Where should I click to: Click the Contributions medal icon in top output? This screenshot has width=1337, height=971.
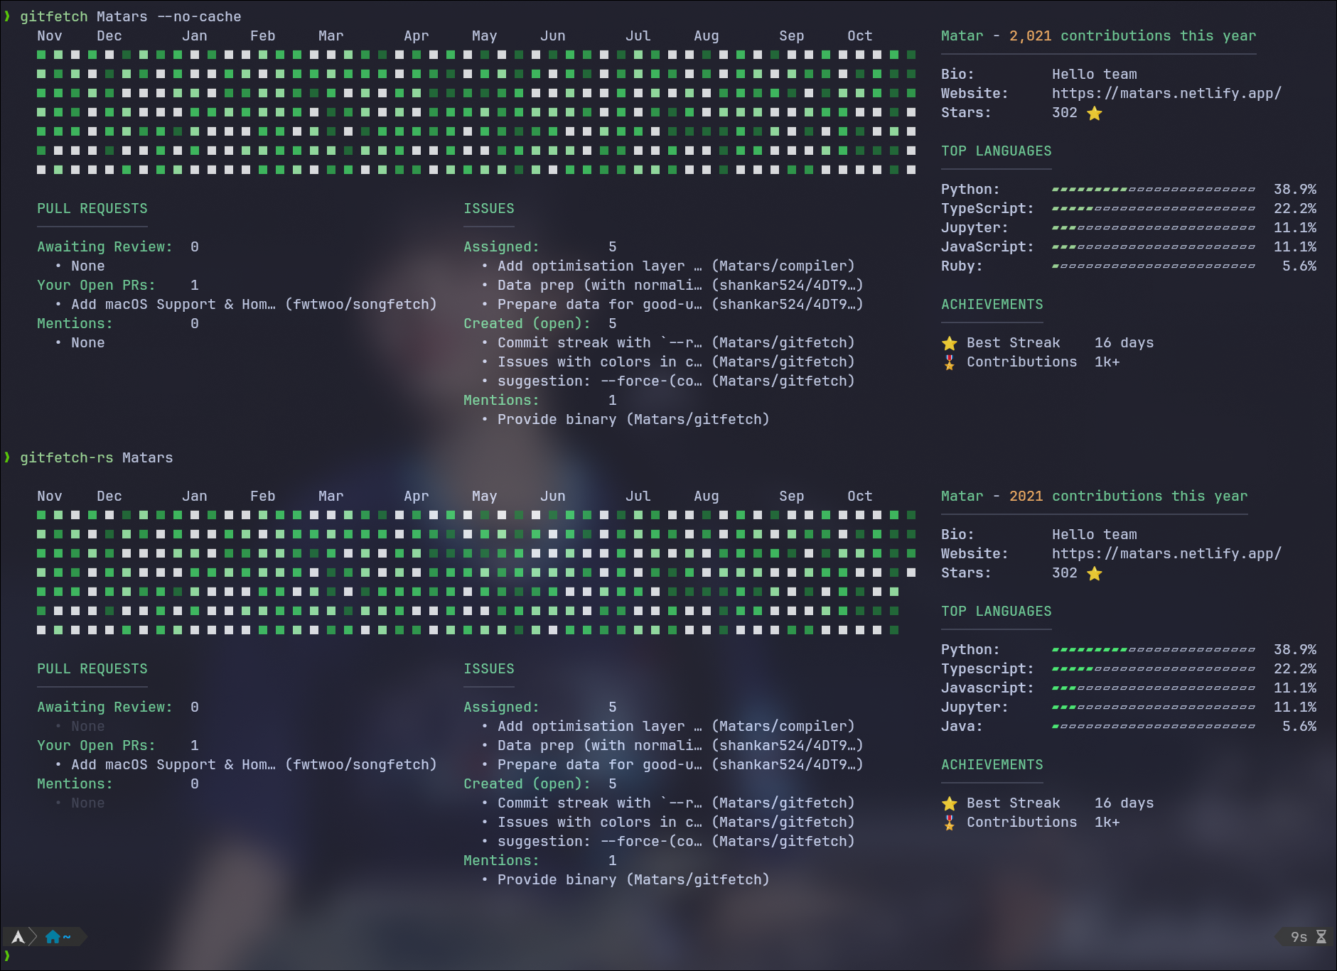click(x=949, y=363)
